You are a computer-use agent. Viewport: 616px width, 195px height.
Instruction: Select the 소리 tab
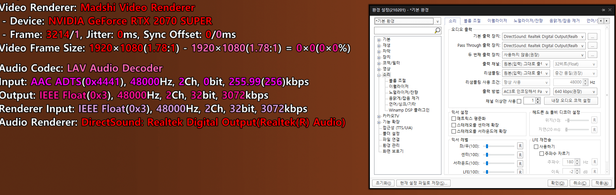pyautogui.click(x=453, y=21)
